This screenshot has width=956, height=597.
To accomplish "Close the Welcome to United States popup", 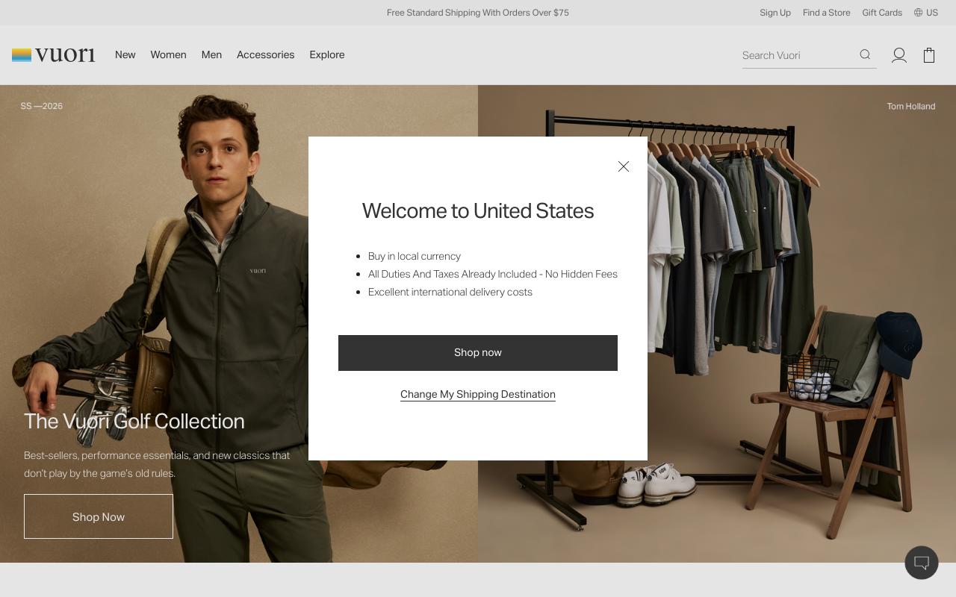I will (624, 166).
